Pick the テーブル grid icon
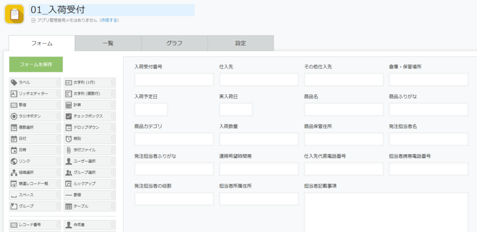Viewport: 477px width, 232px height. click(x=68, y=206)
